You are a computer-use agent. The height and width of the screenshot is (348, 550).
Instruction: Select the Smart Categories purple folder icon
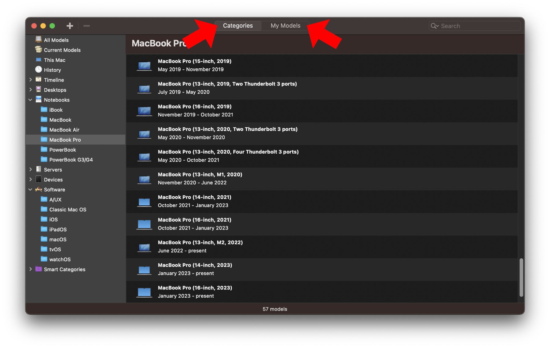[38, 269]
